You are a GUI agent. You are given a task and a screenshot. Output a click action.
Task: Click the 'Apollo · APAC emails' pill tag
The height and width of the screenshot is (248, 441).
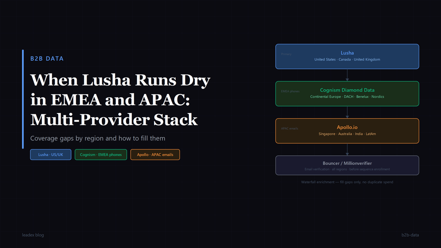click(x=155, y=155)
